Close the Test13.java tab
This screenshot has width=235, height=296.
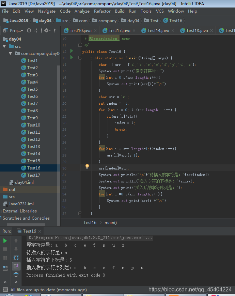click(x=212, y=31)
